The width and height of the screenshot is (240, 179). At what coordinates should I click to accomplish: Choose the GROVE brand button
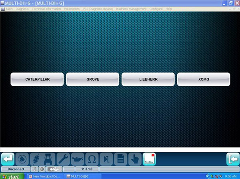pyautogui.click(x=92, y=79)
